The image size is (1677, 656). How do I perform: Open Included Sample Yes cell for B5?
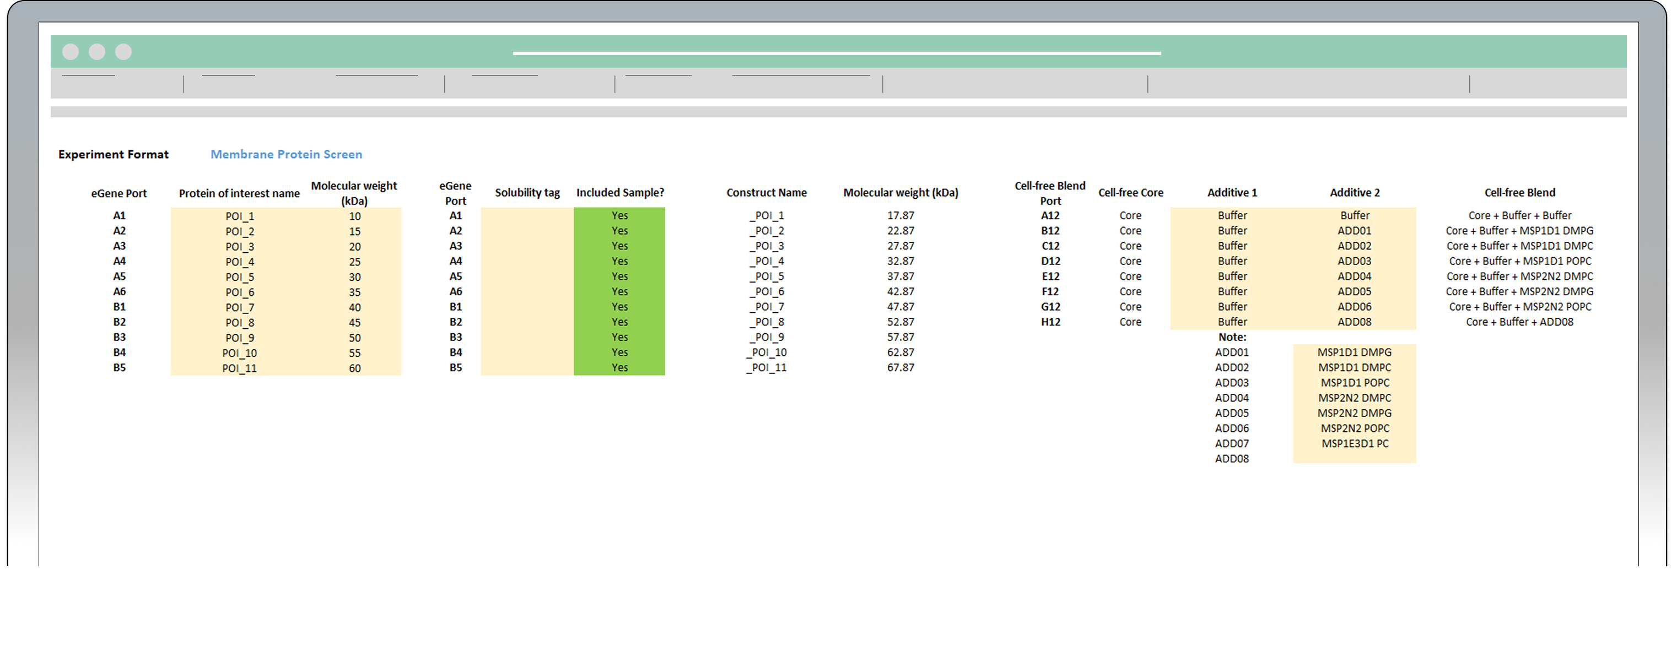tap(619, 368)
